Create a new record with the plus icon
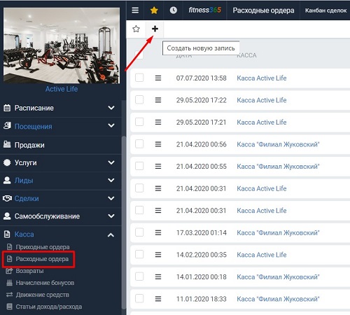 155,29
